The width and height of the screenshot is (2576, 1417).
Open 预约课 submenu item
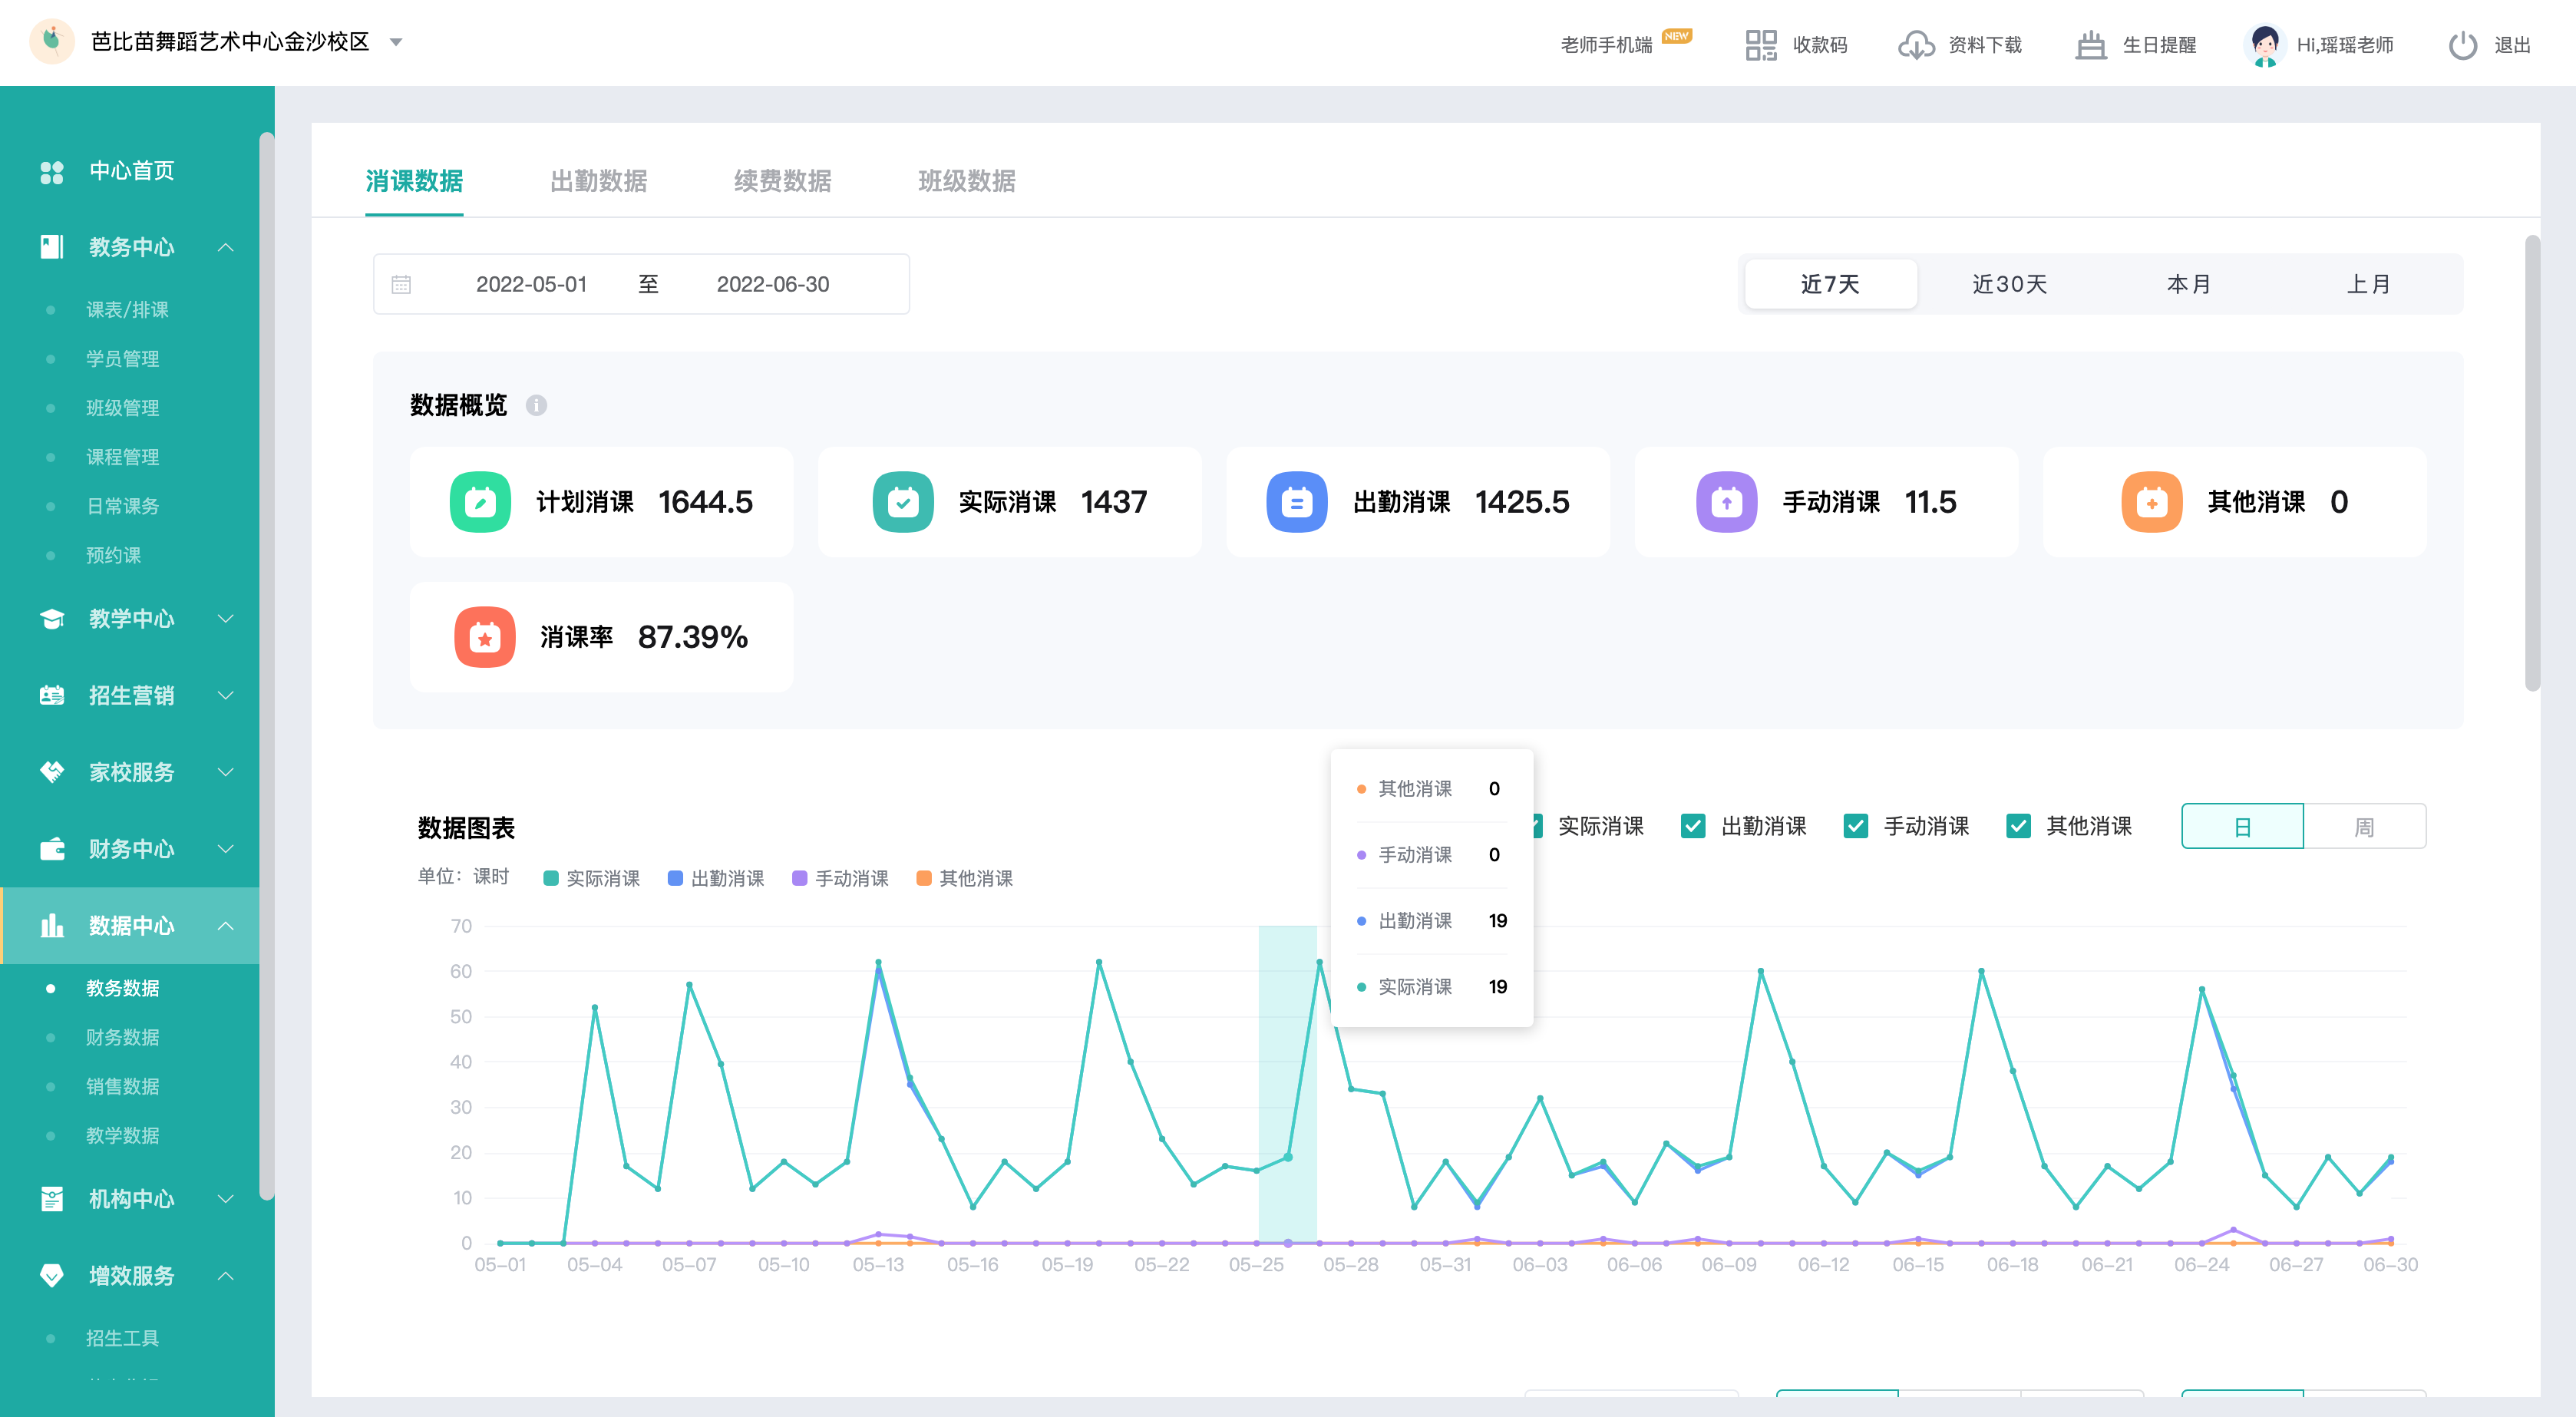tap(113, 555)
